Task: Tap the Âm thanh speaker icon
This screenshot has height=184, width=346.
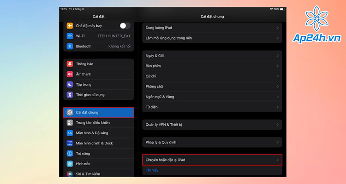Action: pyautogui.click(x=70, y=74)
